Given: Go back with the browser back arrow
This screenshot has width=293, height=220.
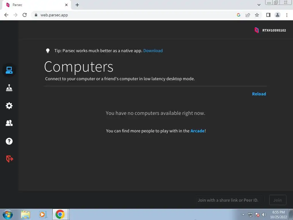Looking at the screenshot, I should [x=6, y=15].
